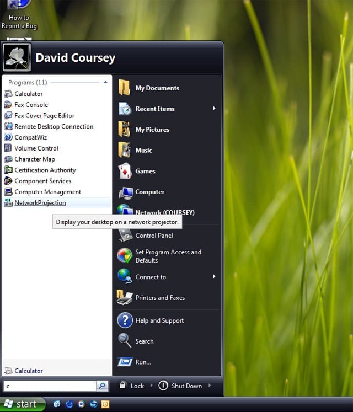This screenshot has height=412, width=353.
Task: Click the start button on taskbar
Action: [23, 404]
